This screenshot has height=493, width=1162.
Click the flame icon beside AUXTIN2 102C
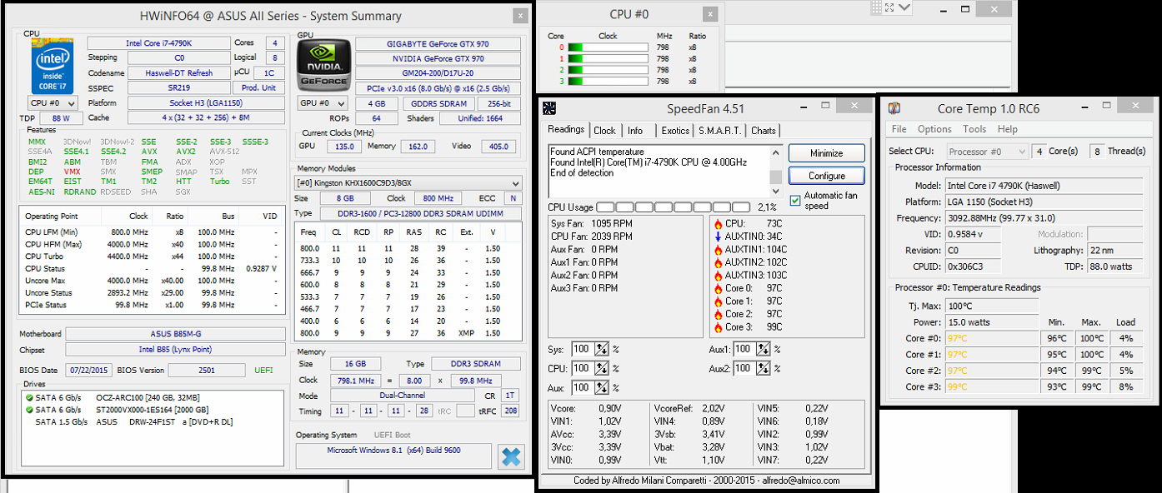[718, 262]
